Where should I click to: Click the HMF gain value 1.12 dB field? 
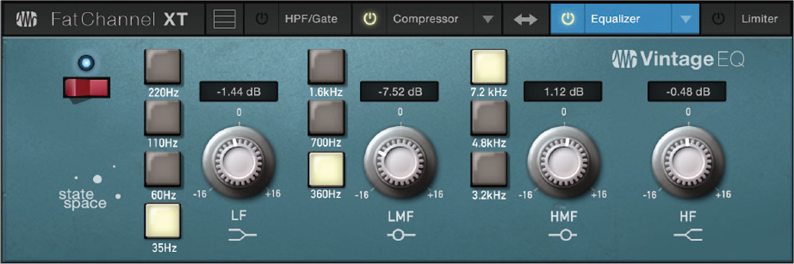[x=563, y=92]
